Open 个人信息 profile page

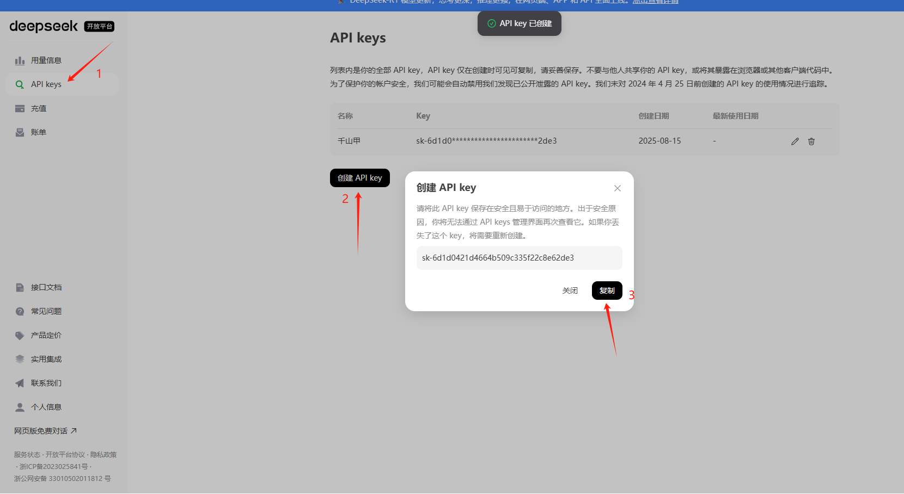click(x=46, y=407)
